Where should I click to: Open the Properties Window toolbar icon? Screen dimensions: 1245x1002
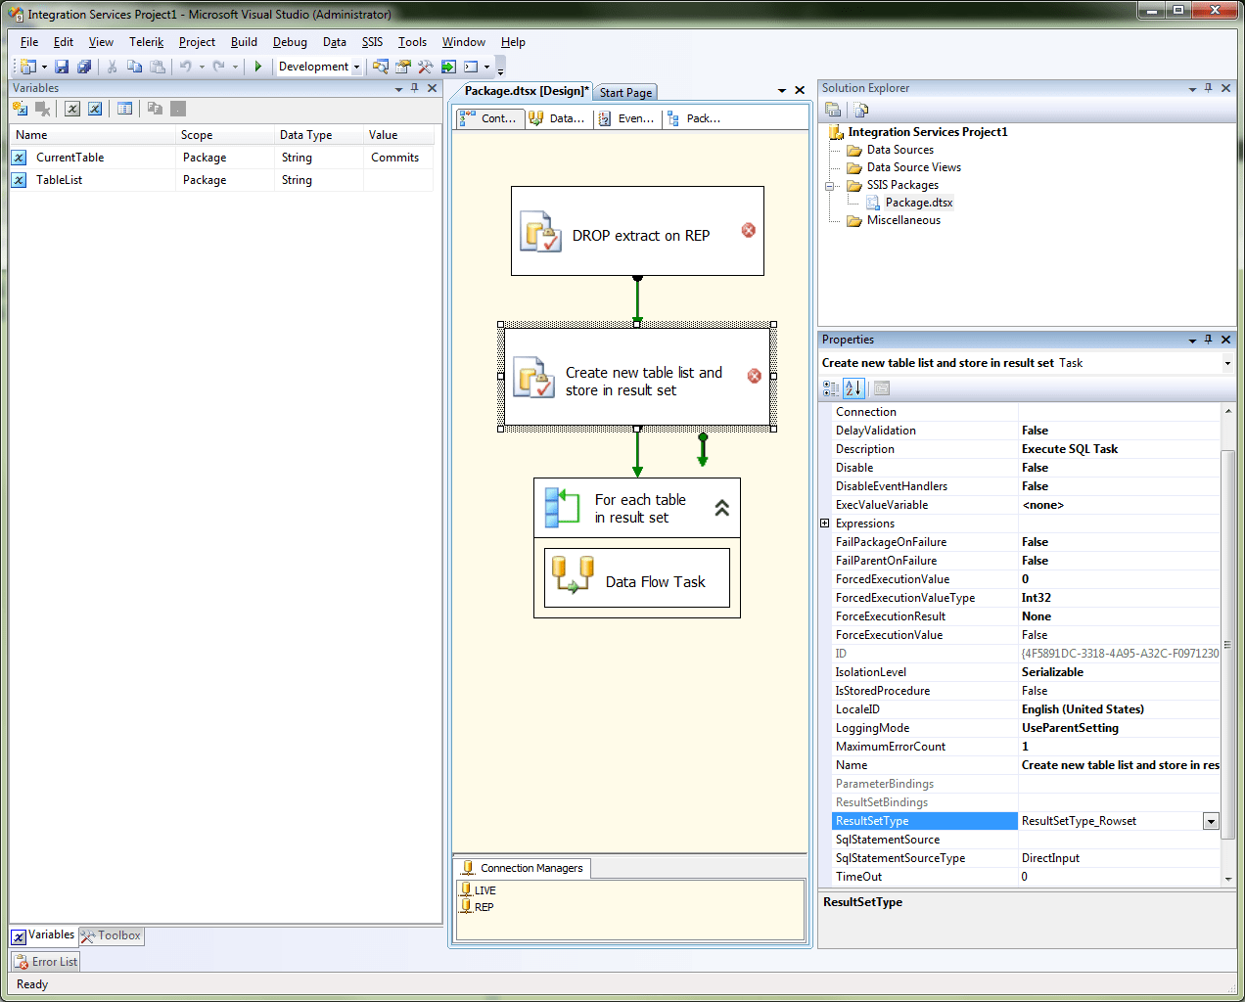coord(403,67)
